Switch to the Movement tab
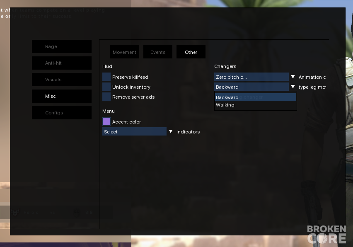353x247 pixels. coord(124,52)
